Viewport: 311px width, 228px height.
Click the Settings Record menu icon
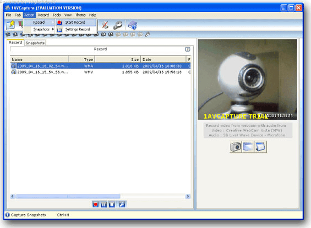(59, 30)
